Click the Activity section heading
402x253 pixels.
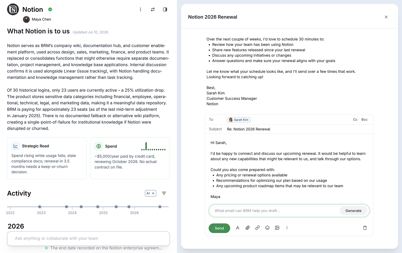click(x=19, y=193)
